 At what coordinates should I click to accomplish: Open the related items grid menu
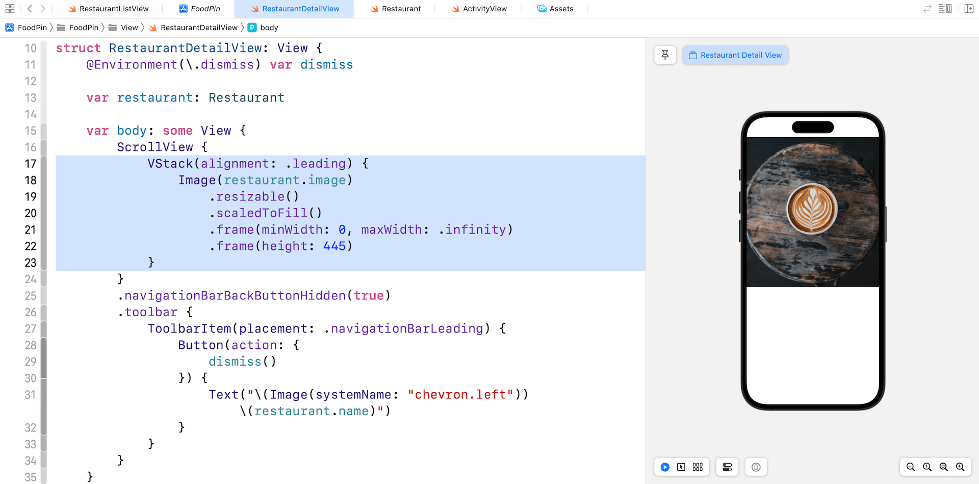[10, 9]
